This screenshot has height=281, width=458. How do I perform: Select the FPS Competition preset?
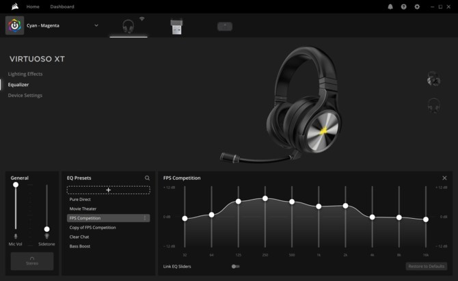pyautogui.click(x=109, y=218)
